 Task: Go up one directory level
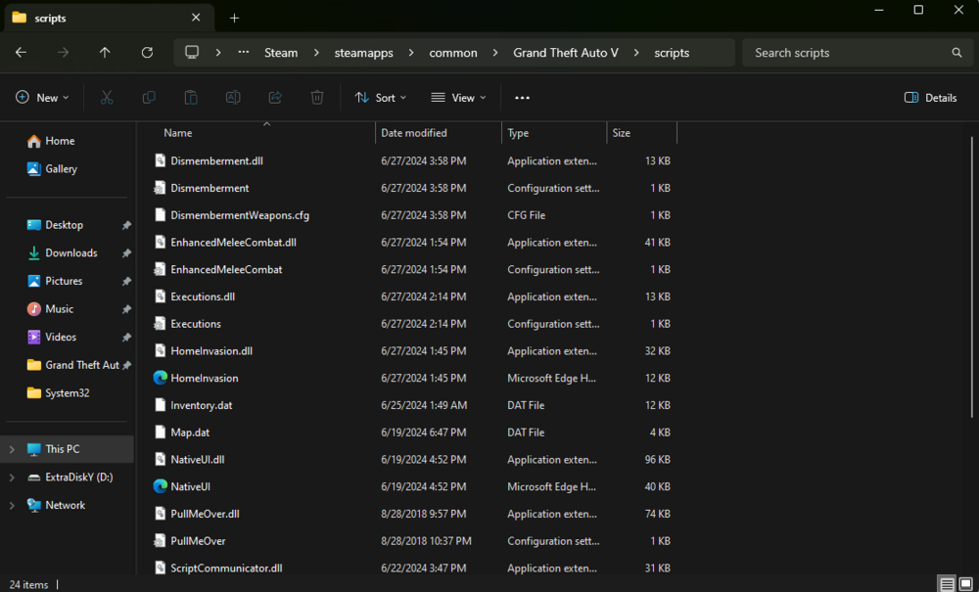click(x=105, y=53)
